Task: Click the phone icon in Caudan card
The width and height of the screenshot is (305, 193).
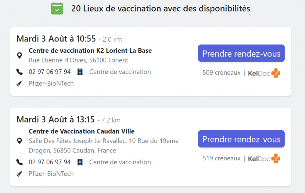Action: pyautogui.click(x=20, y=162)
